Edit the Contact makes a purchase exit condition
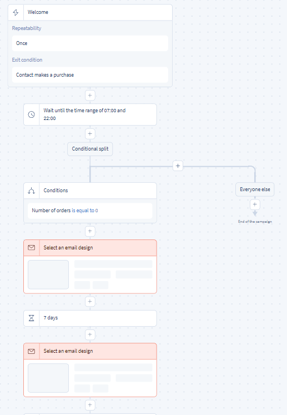 [90, 75]
